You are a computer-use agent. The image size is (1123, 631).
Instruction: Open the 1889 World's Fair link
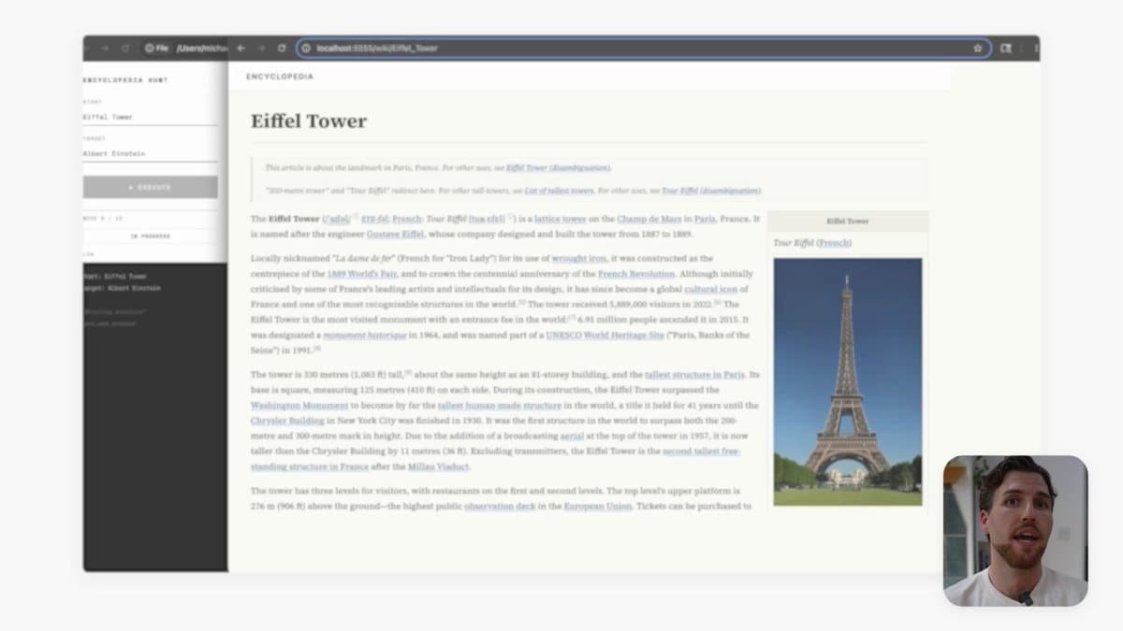[361, 274]
